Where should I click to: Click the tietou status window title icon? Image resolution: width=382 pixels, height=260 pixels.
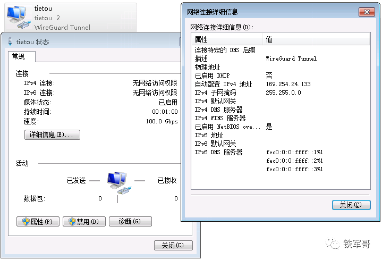point(10,41)
